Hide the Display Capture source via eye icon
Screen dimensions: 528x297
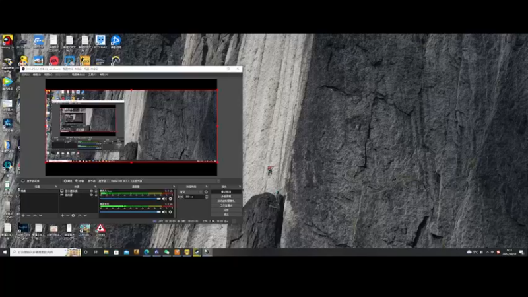pos(91,191)
